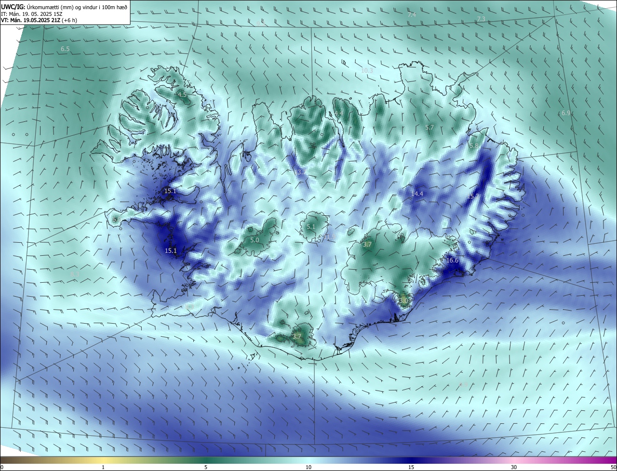The width and height of the screenshot is (617, 471).
Task: Click the 5.8 value near Vopnafjörður
Action: pyautogui.click(x=474, y=146)
